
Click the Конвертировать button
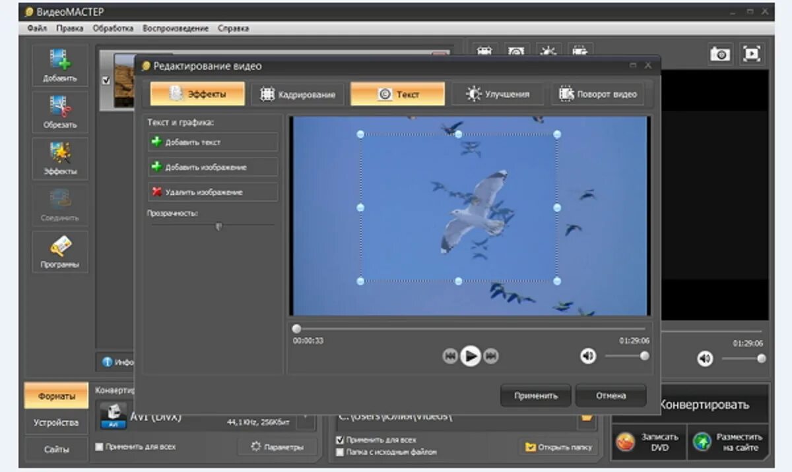(704, 404)
